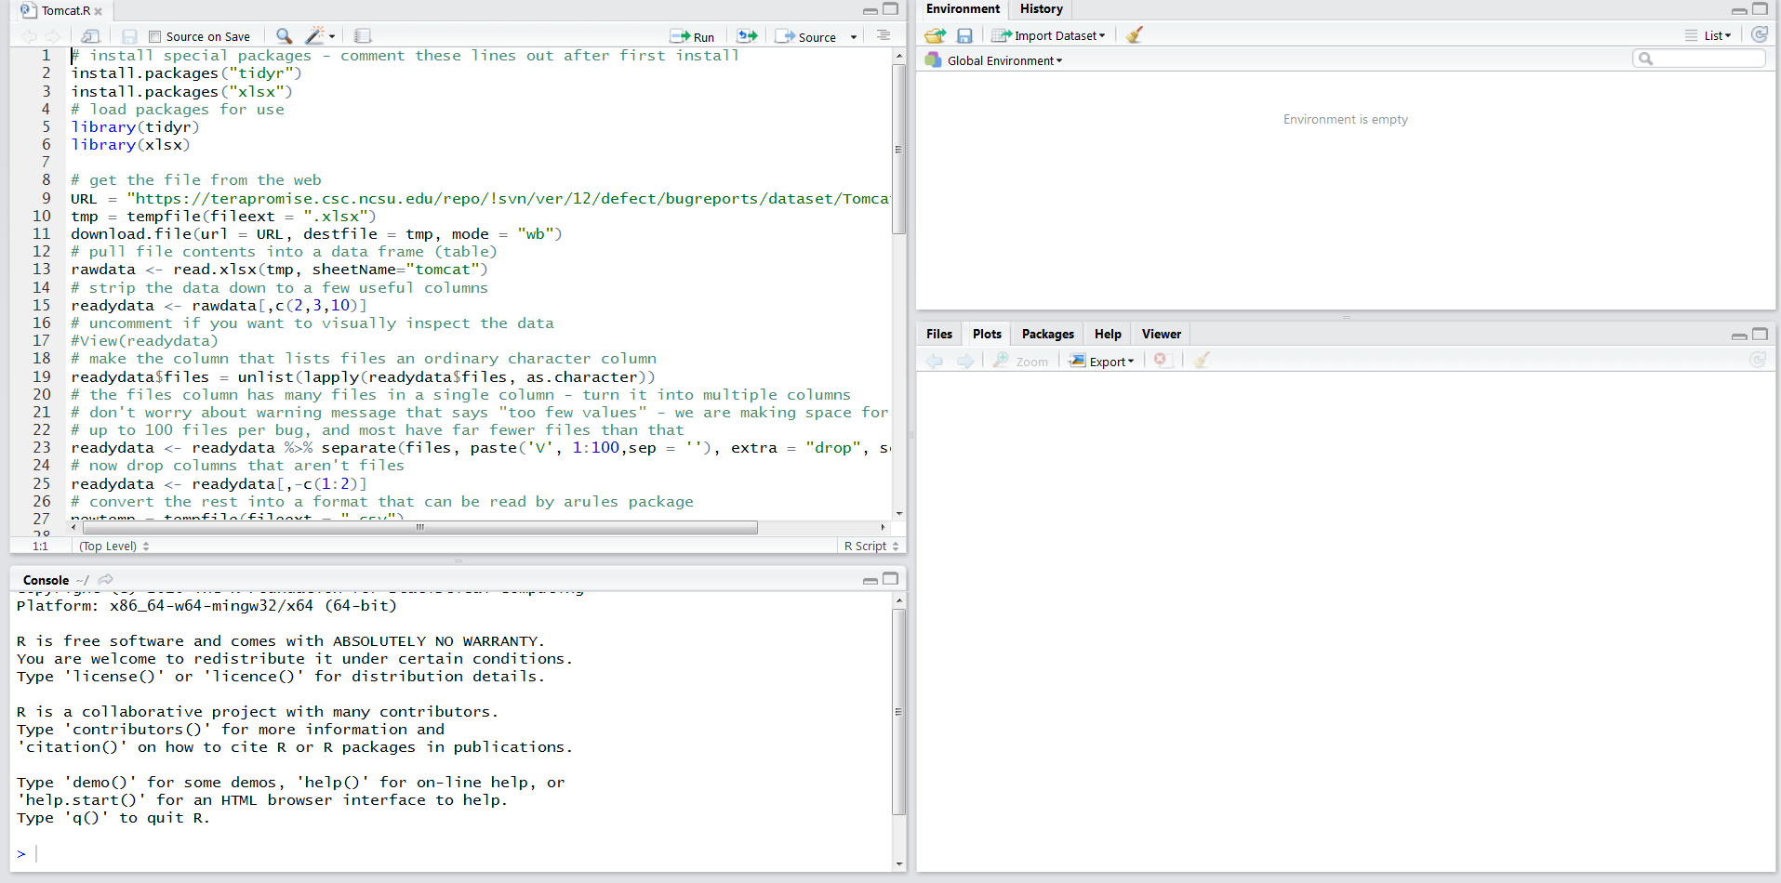The height and width of the screenshot is (883, 1781).
Task: Minimize the source editor pane
Action: click(870, 10)
